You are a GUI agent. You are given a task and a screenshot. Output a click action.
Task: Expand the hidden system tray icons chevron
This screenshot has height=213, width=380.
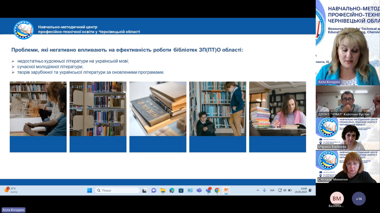[258, 191]
